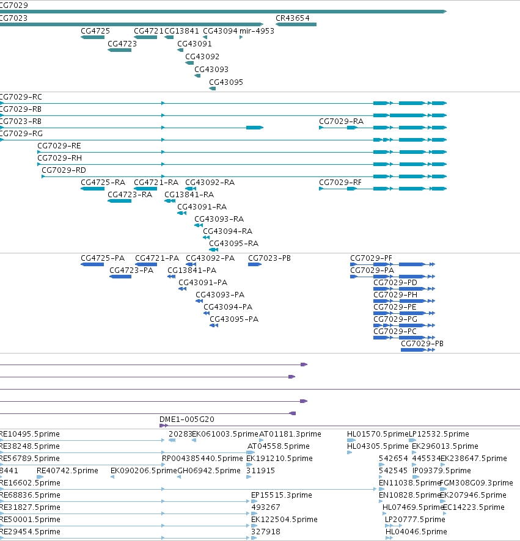Click the CG4725 gene label
This screenshot has width=520, height=541.
point(95,31)
